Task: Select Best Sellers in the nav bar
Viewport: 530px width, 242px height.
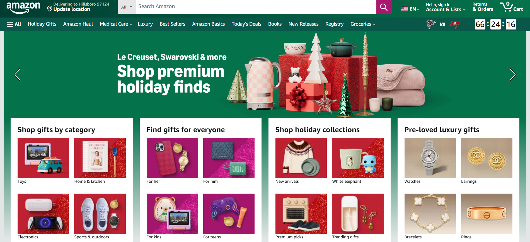Action: tap(172, 24)
